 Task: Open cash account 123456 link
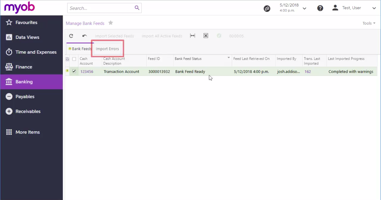coord(87,72)
